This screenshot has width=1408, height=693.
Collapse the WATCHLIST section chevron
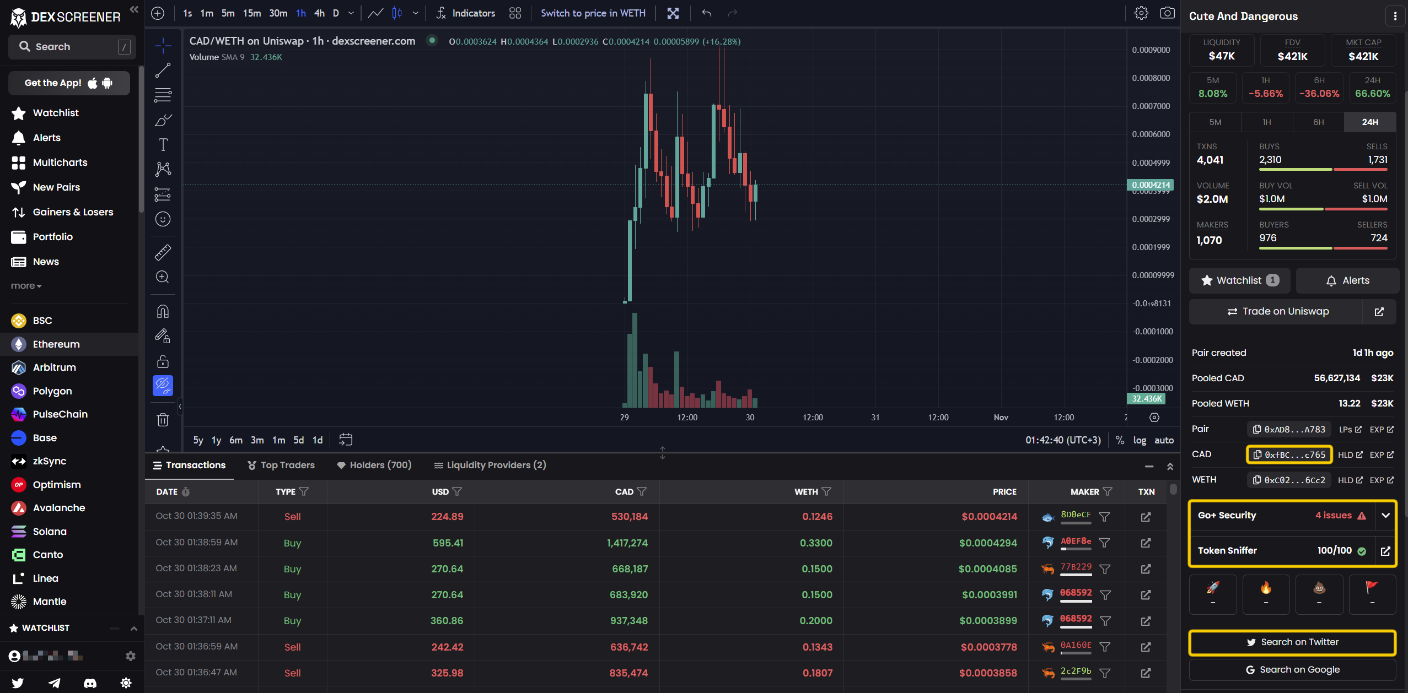(x=133, y=628)
